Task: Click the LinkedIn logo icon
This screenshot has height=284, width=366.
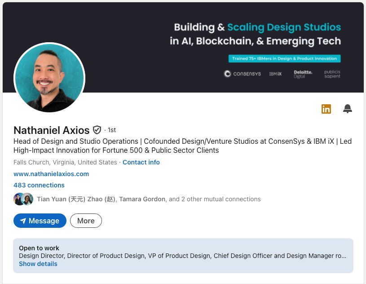Action: click(326, 109)
